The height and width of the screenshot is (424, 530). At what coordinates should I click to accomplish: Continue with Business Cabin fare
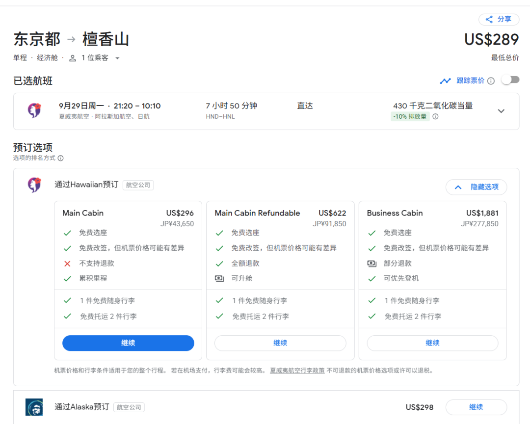pos(432,343)
